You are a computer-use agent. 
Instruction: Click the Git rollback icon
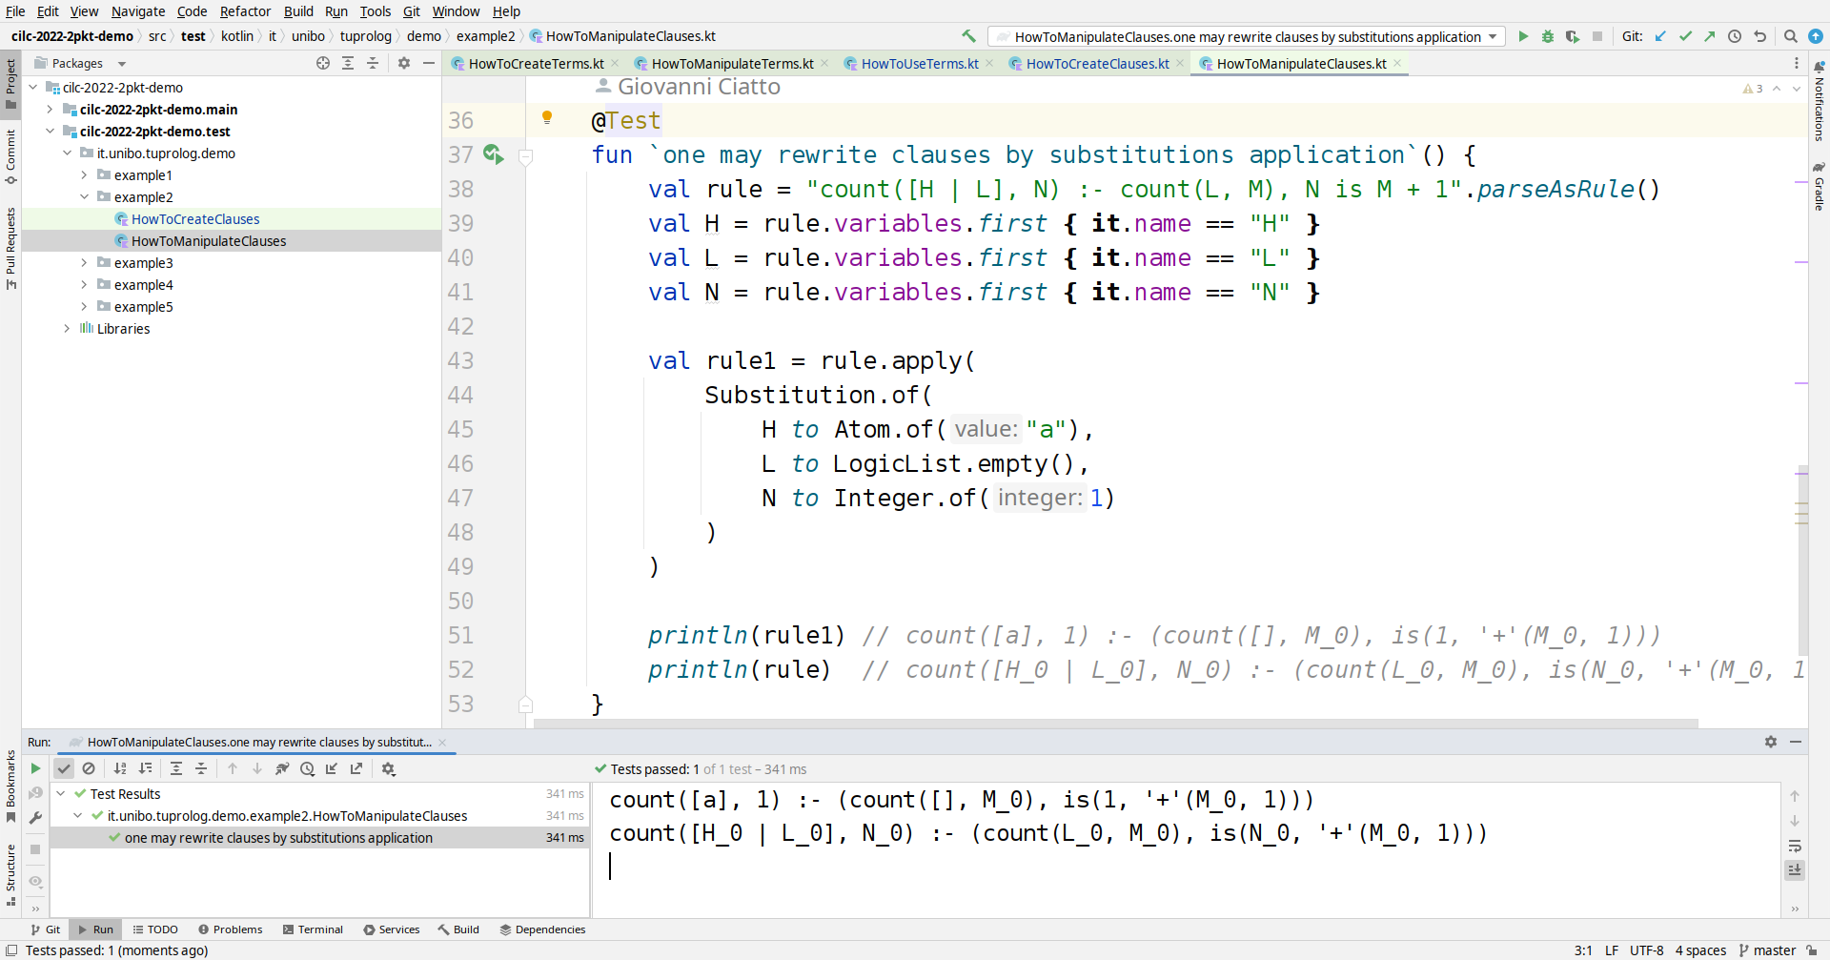point(1759,36)
